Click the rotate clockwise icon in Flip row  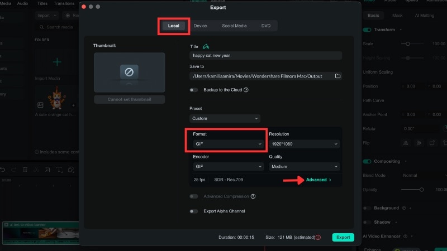tap(432, 143)
